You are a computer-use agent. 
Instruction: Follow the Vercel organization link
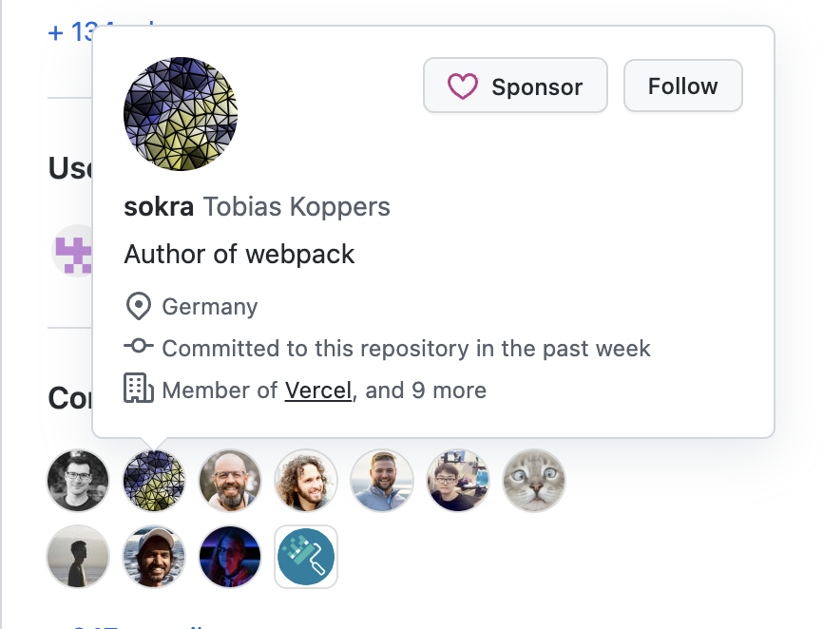tap(317, 391)
